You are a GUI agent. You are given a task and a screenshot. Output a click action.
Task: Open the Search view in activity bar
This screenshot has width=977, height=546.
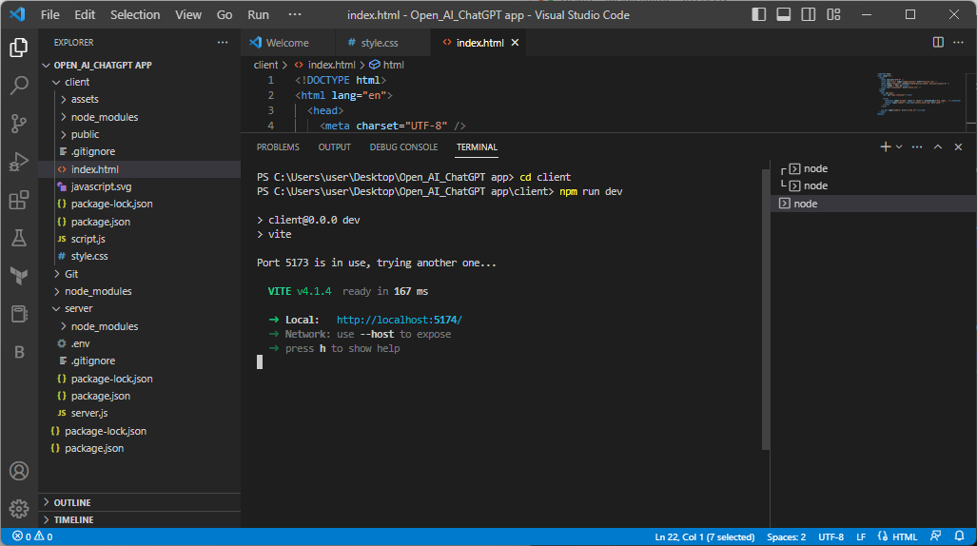(19, 86)
